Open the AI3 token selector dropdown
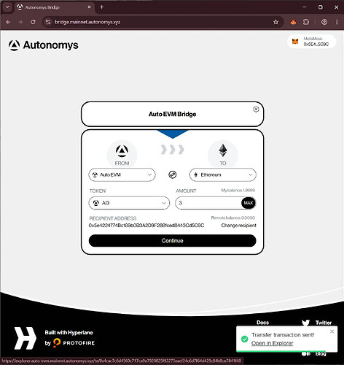Screen dimensions: 344x365 coord(129,203)
